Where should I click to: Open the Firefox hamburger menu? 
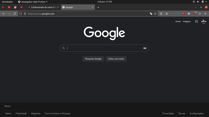click(205, 14)
